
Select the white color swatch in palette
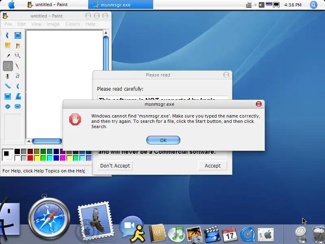point(17,158)
